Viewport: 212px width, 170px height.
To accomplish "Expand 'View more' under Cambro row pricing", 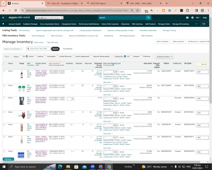I will pyautogui.click(x=108, y=95).
